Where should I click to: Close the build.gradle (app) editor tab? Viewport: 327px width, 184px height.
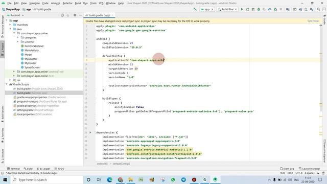(x=112, y=15)
